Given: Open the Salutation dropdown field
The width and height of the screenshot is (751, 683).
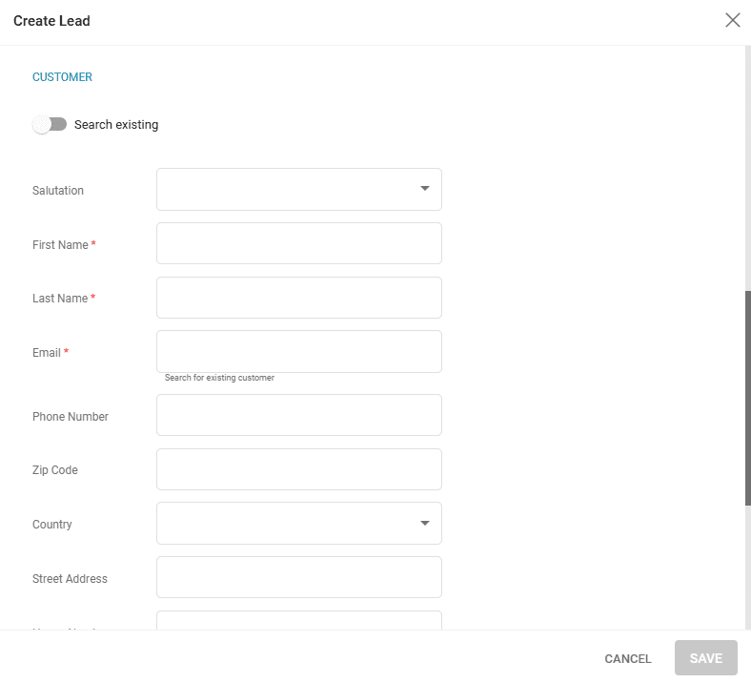Looking at the screenshot, I should (286, 190).
